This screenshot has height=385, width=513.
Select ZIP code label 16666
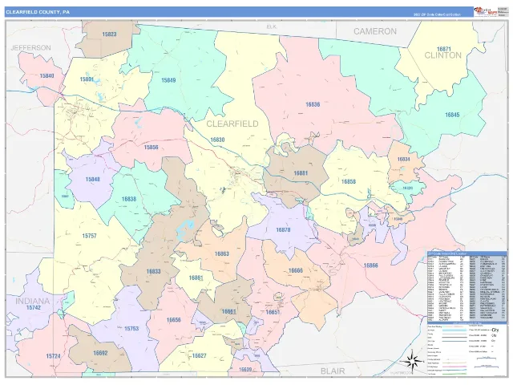[x=296, y=271]
